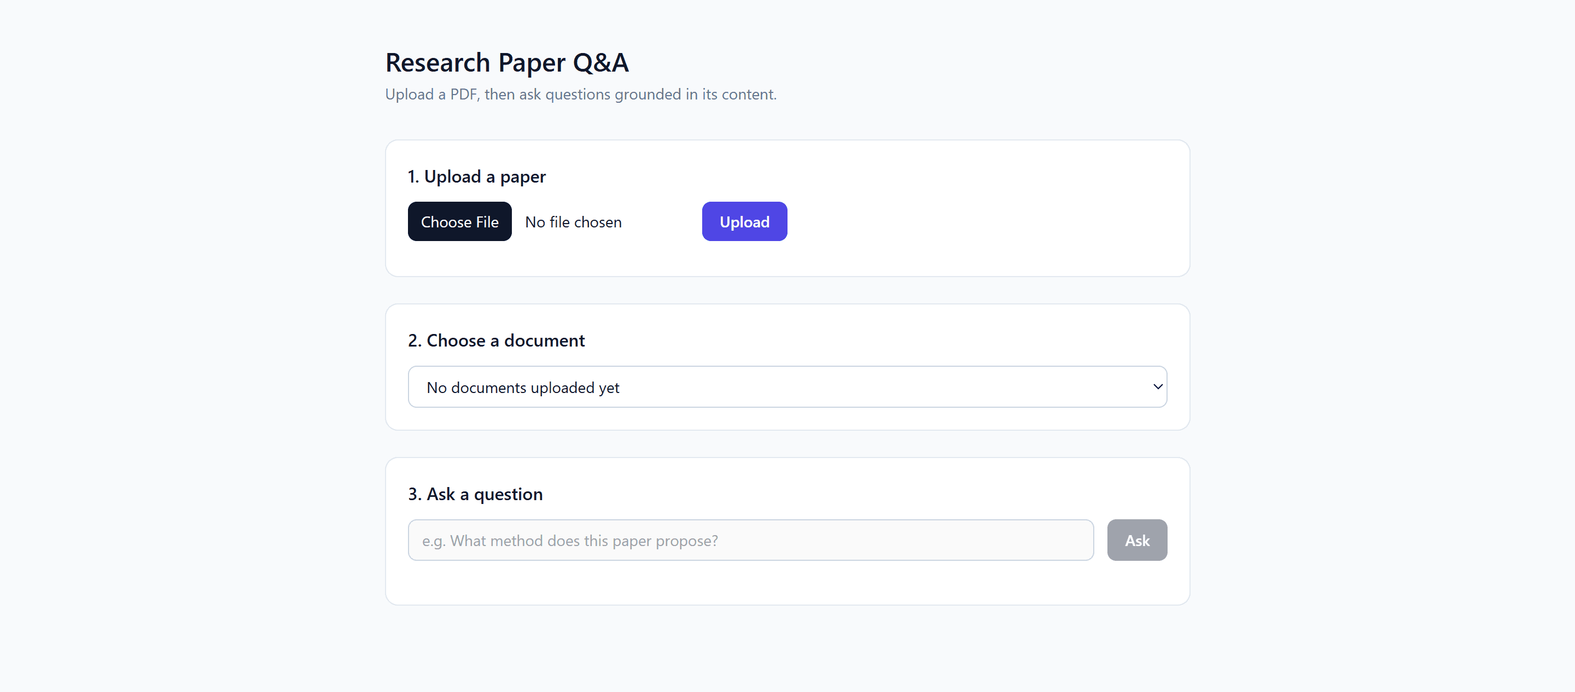Image resolution: width=1575 pixels, height=692 pixels.
Task: Click the 'Choose File' text in the file picker
Action: pos(459,222)
